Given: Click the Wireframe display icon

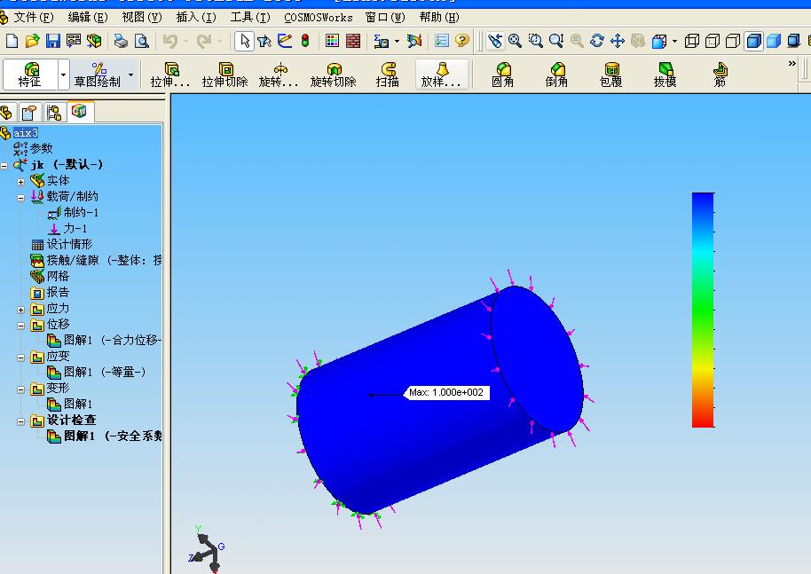Looking at the screenshot, I should (691, 40).
